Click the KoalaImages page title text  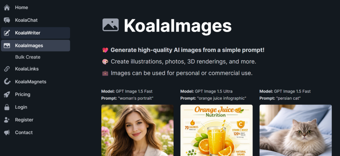(178, 26)
